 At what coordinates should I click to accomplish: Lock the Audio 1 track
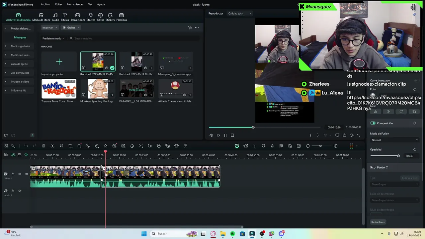point(13,191)
